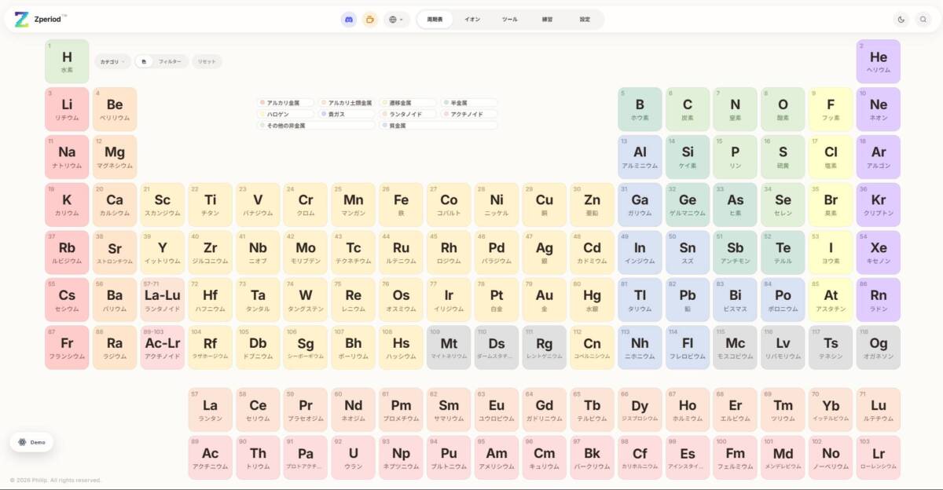Select the silicon Si ケイ素 tile
Screen dimensions: 943x490
(x=688, y=157)
